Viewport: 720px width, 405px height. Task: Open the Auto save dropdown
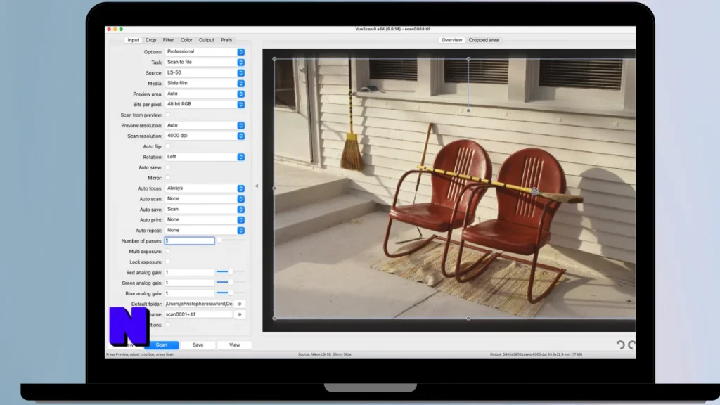[x=205, y=210]
